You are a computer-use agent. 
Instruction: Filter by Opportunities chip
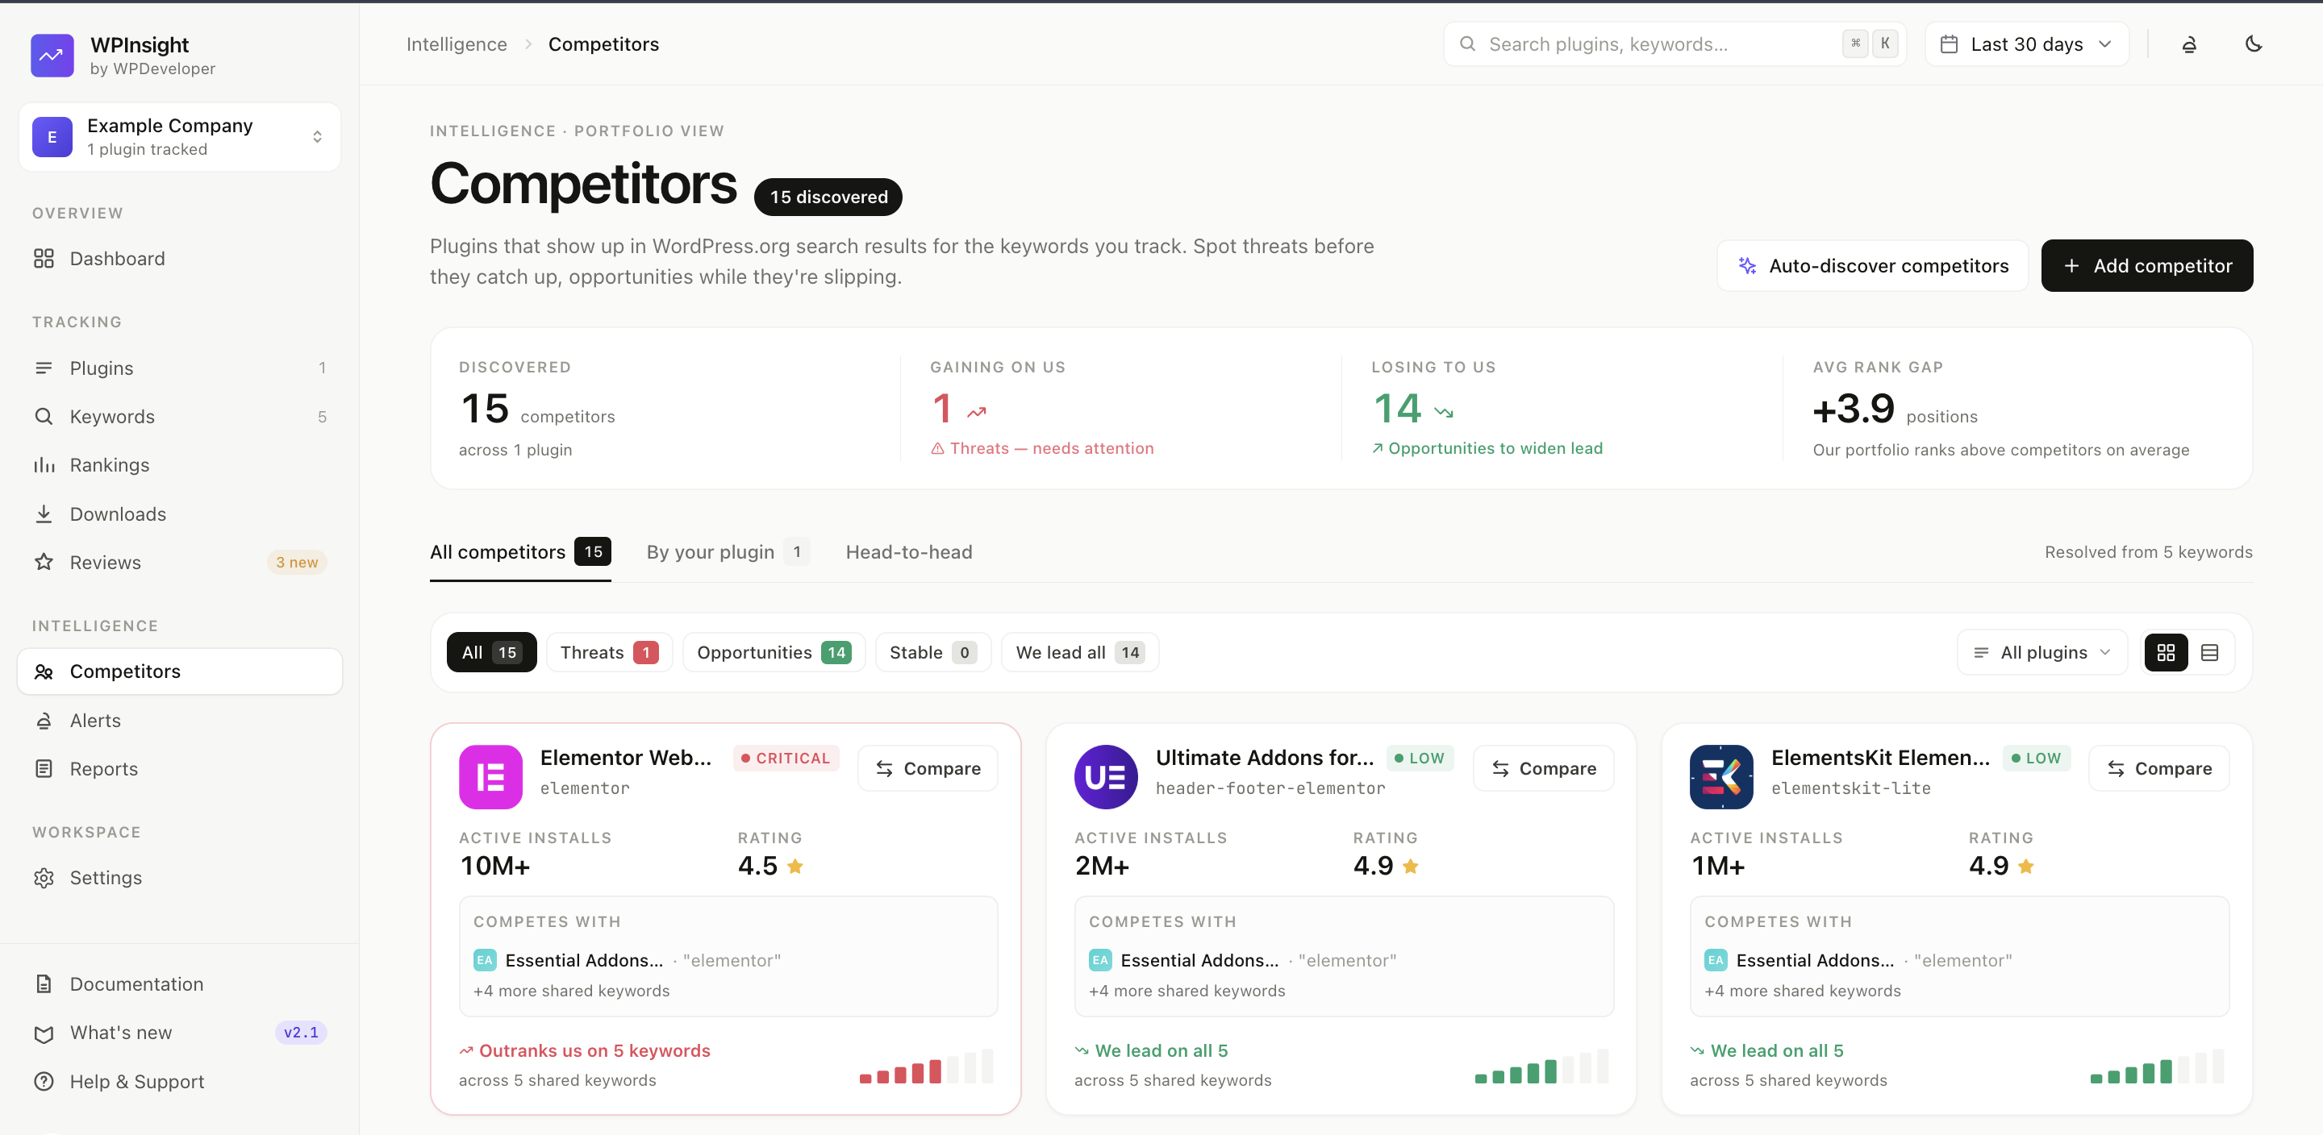[774, 653]
